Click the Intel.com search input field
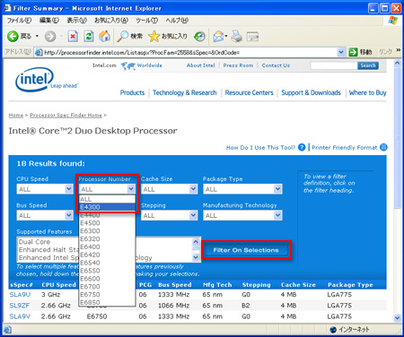404x337 pixels. (x=334, y=65)
